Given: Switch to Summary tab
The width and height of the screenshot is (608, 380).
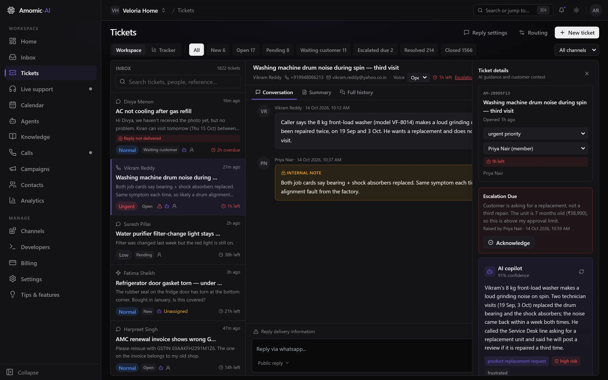Looking at the screenshot, I should (317, 92).
